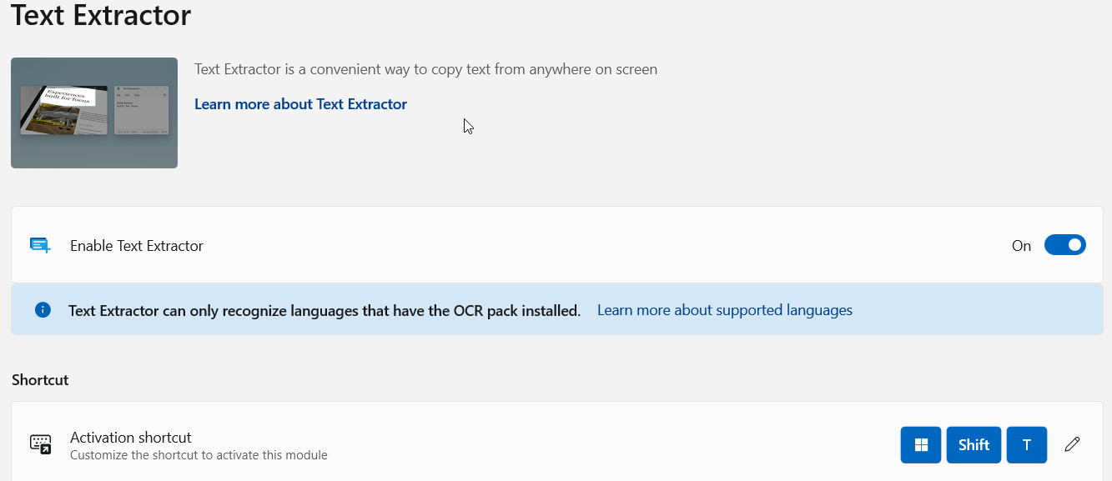Viewport: 1112px width, 481px height.
Task: Click the pencil edit shortcut icon
Action: pyautogui.click(x=1072, y=444)
